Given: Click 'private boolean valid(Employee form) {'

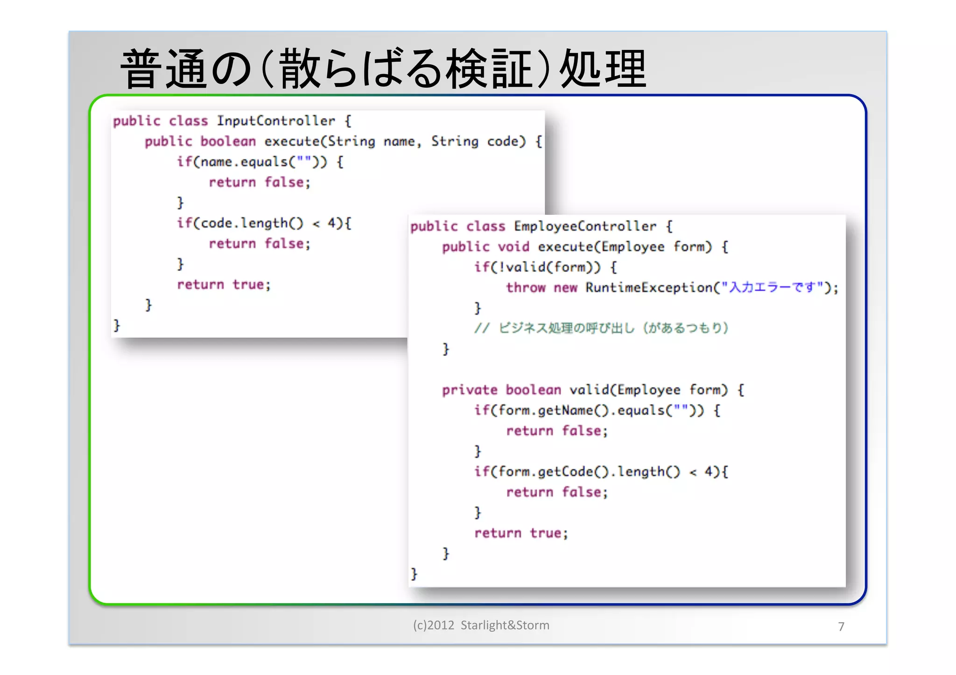Looking at the screenshot, I should click(593, 390).
